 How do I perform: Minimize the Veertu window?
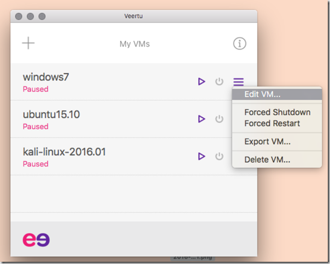point(30,16)
